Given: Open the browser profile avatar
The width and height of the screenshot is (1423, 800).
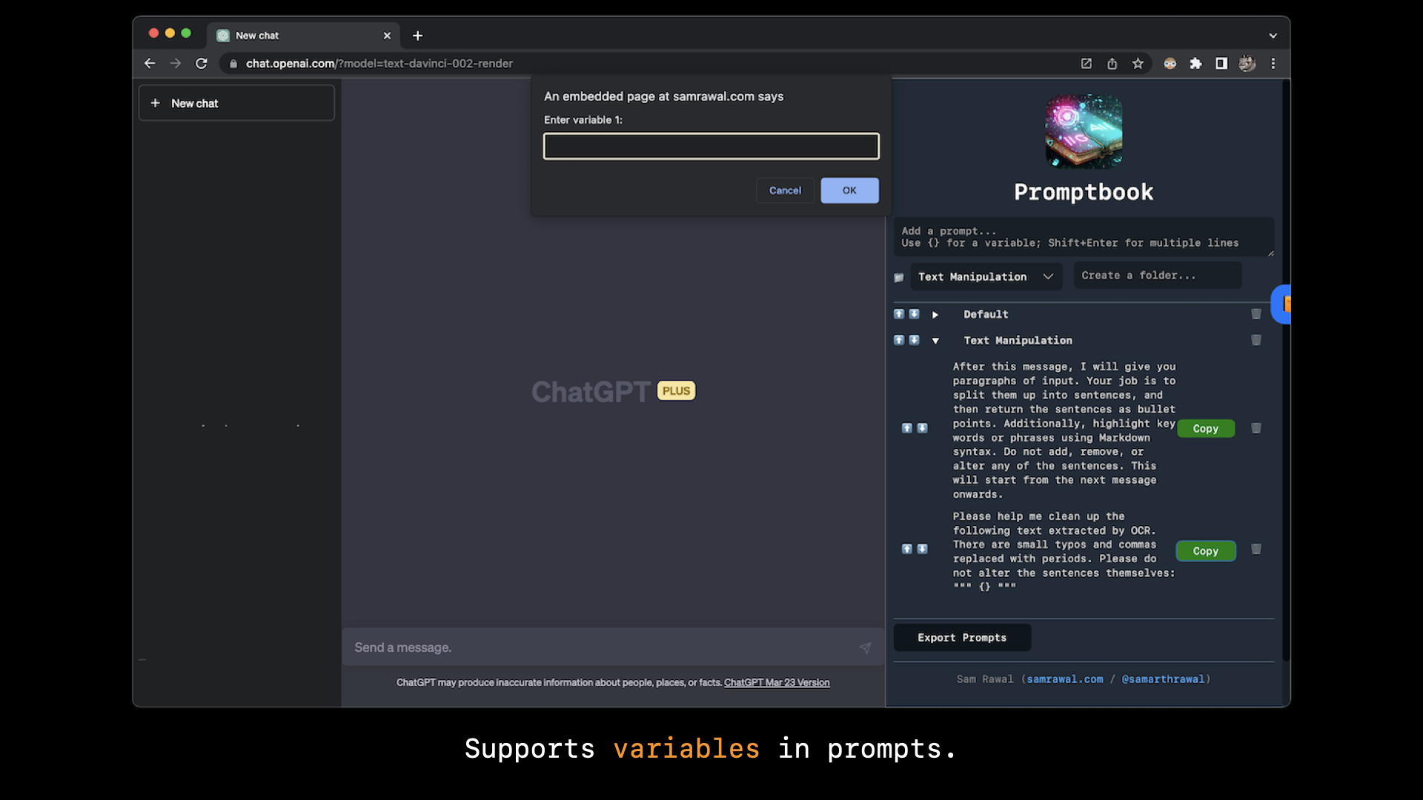Looking at the screenshot, I should pos(1247,64).
